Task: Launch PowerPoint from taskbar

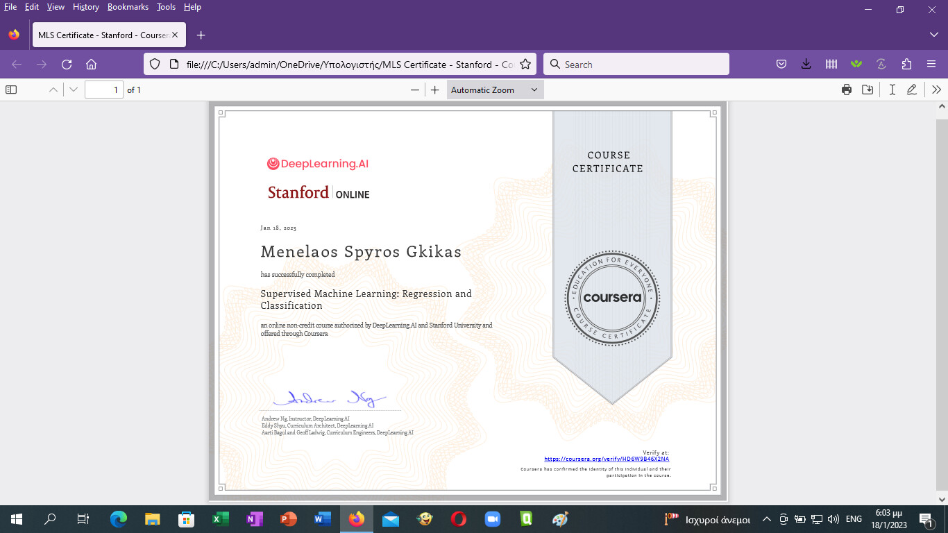Action: (288, 519)
